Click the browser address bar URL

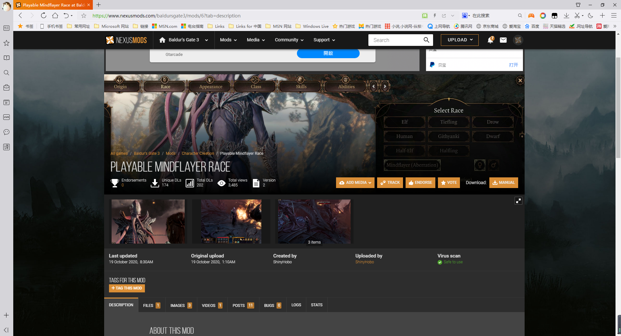[167, 16]
